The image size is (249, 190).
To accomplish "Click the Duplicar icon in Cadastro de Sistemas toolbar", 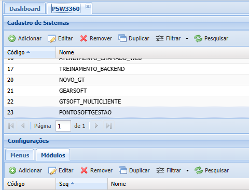I will 122,38.
